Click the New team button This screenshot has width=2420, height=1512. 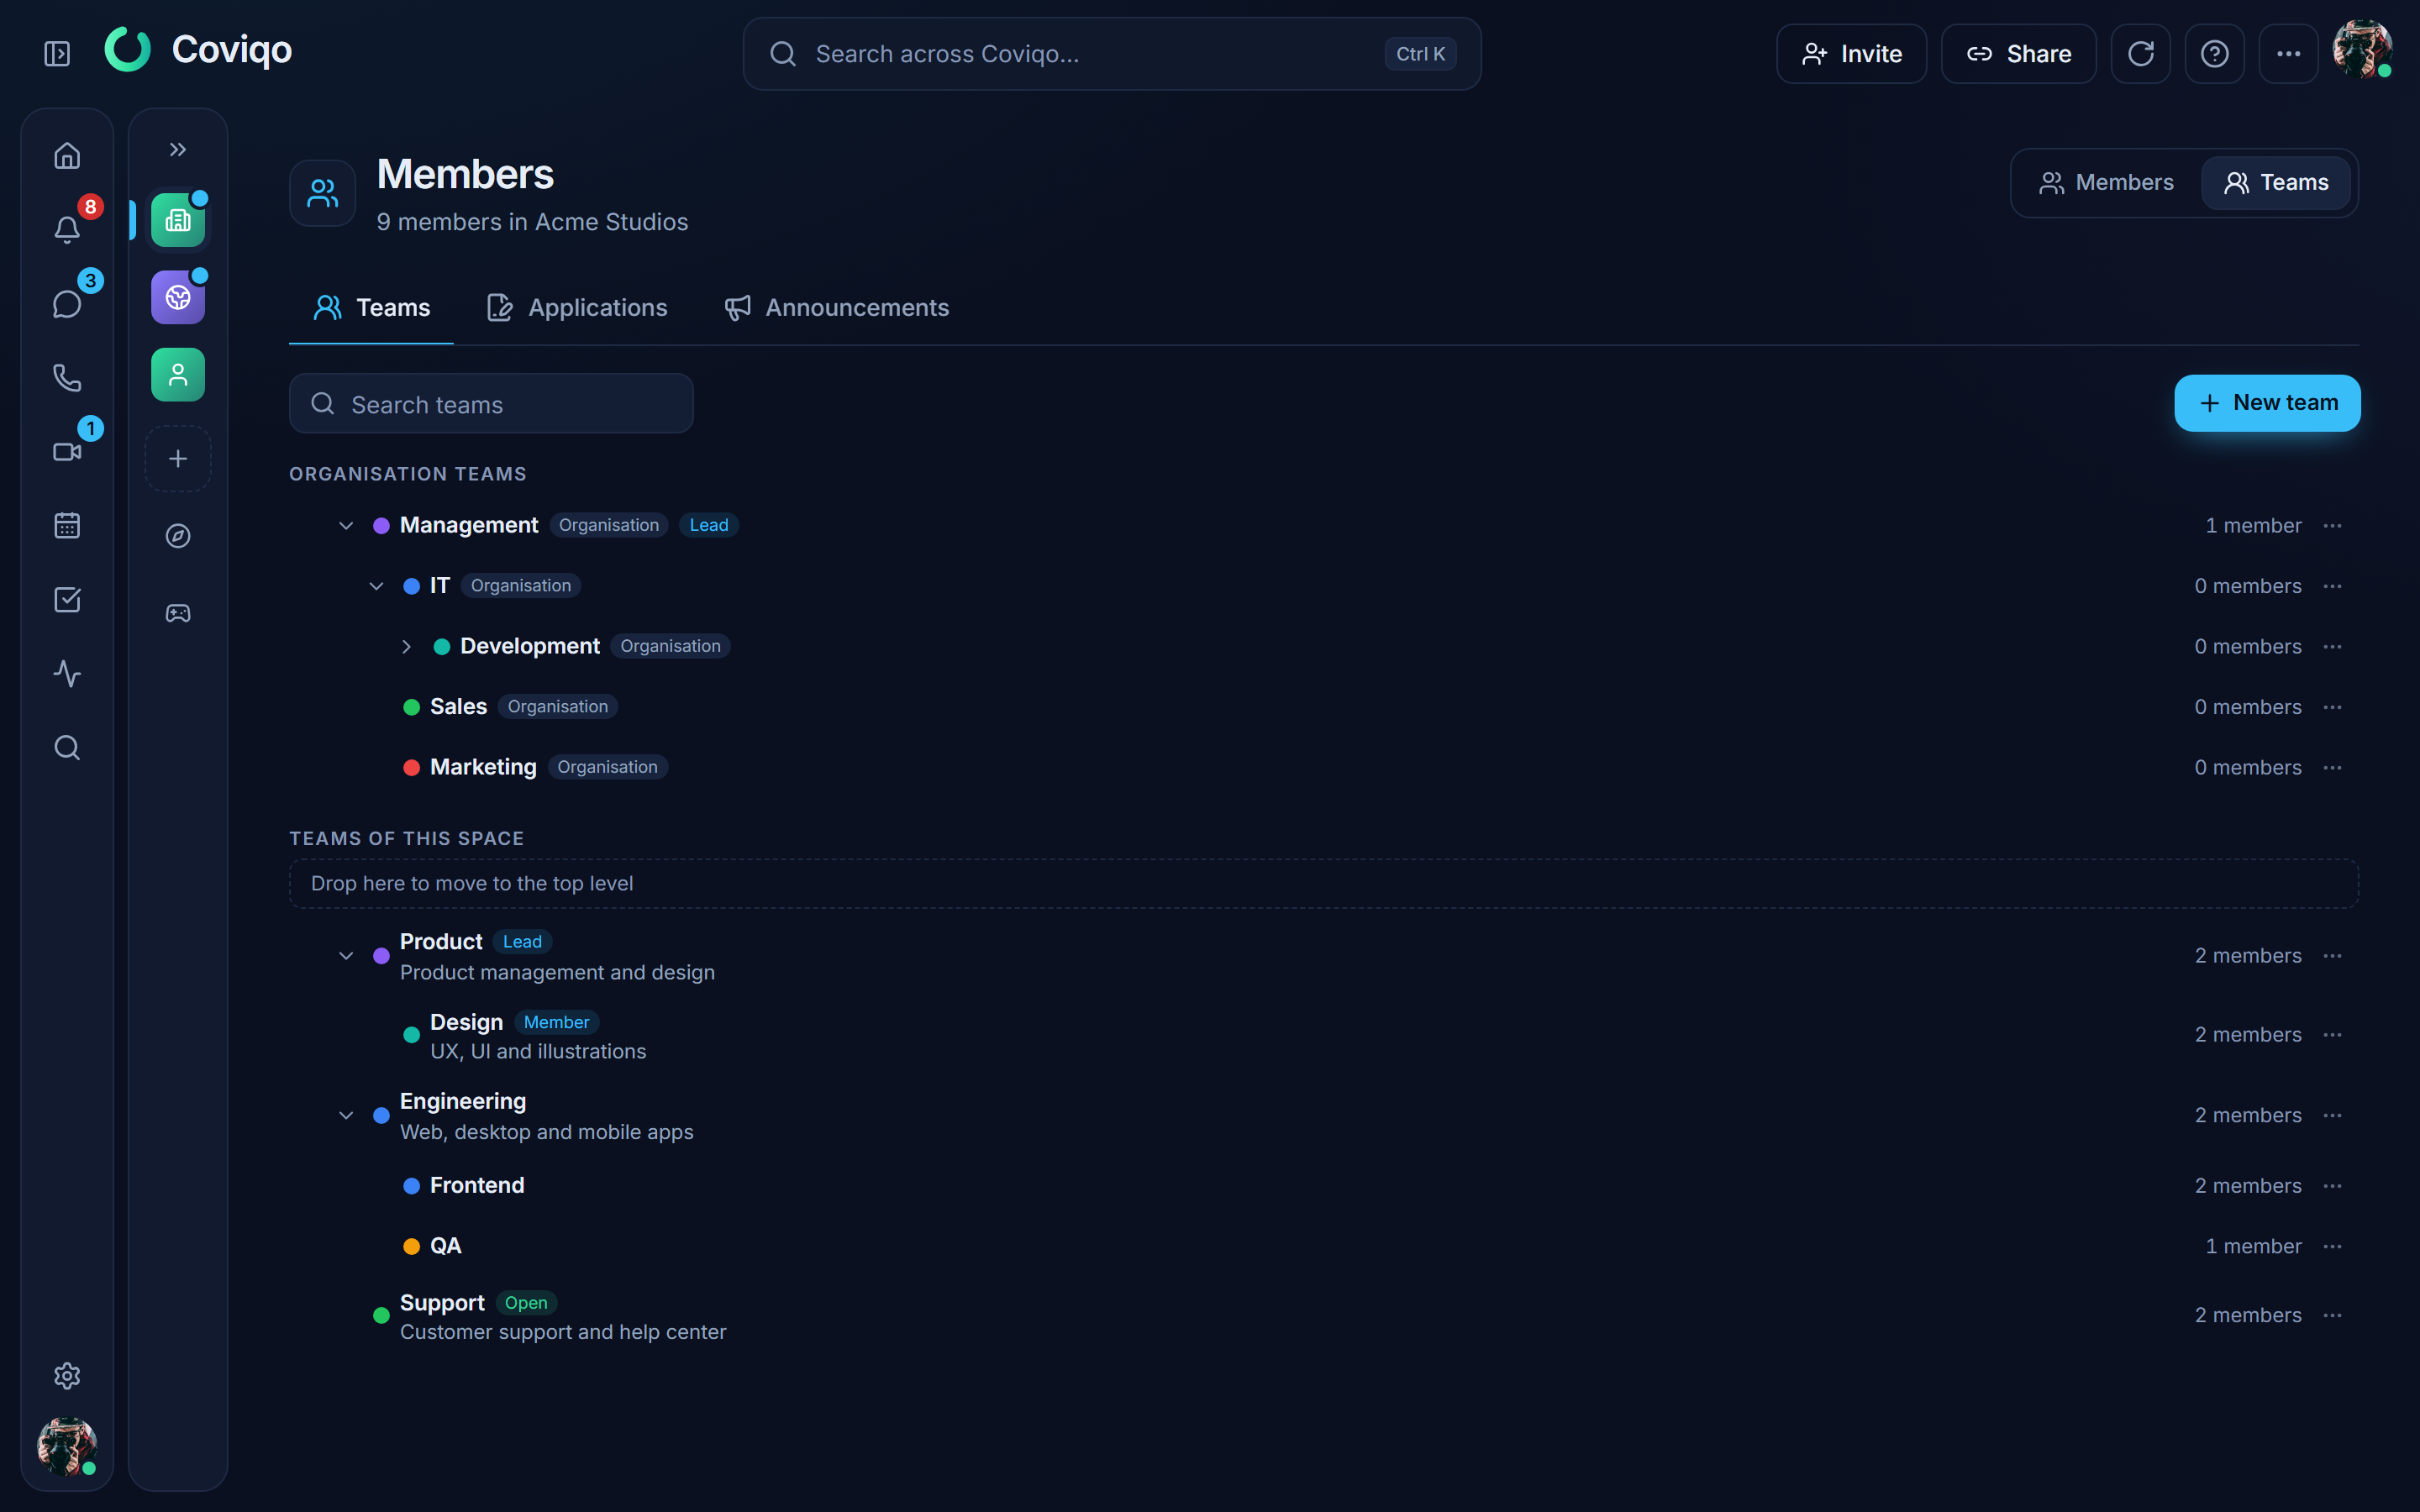point(2267,403)
